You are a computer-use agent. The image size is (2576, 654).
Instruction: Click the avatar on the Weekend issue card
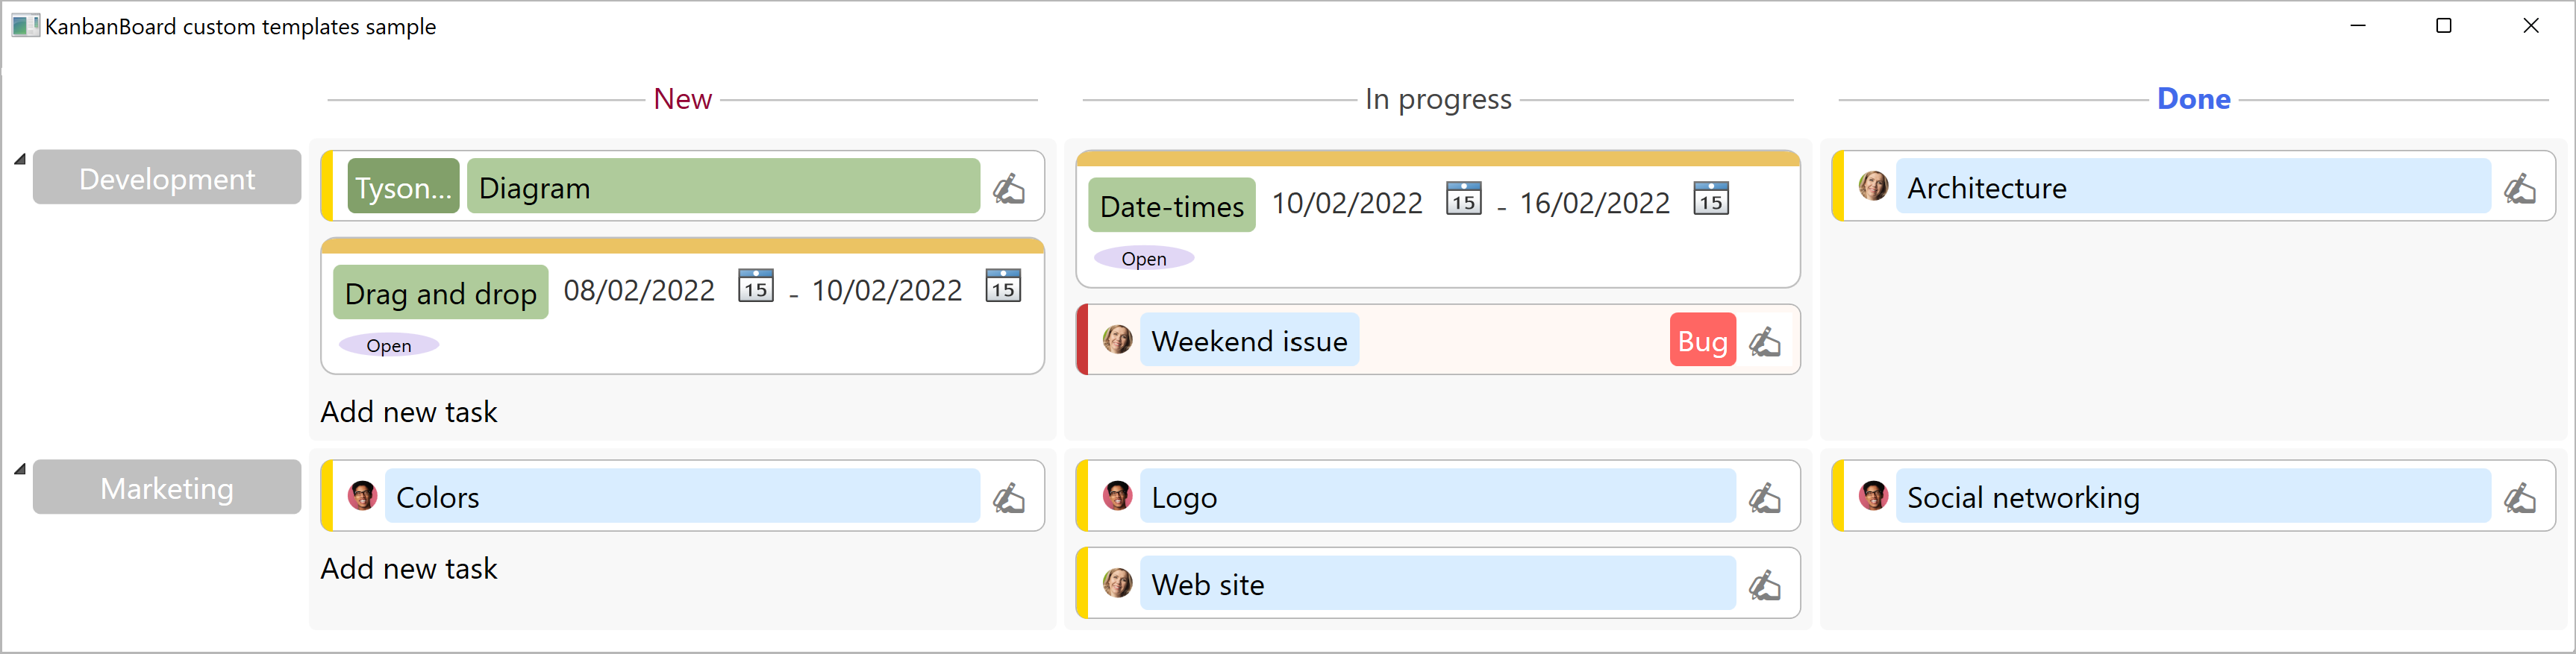1118,340
